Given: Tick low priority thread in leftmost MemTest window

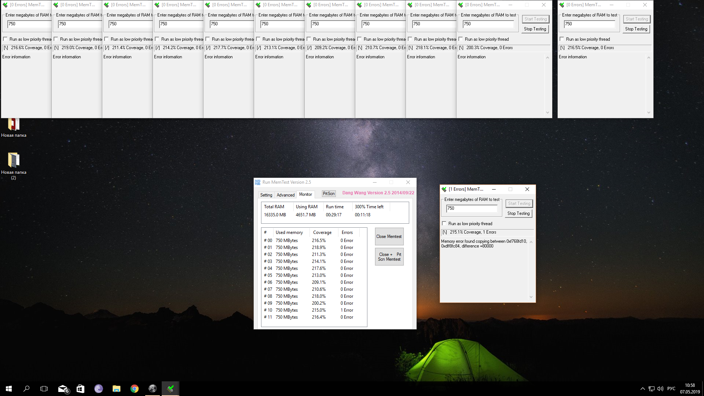Looking at the screenshot, I should click(x=5, y=39).
